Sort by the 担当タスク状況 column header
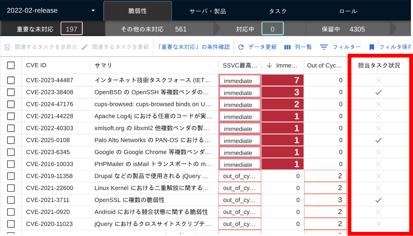Image resolution: width=413 pixels, height=236 pixels. tap(379, 65)
